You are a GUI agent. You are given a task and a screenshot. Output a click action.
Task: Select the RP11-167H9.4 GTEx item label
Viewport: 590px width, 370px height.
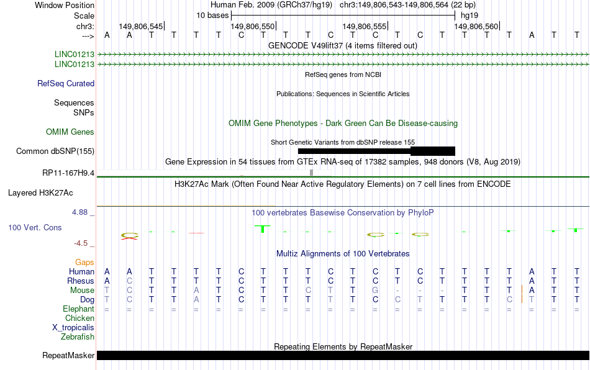point(68,173)
